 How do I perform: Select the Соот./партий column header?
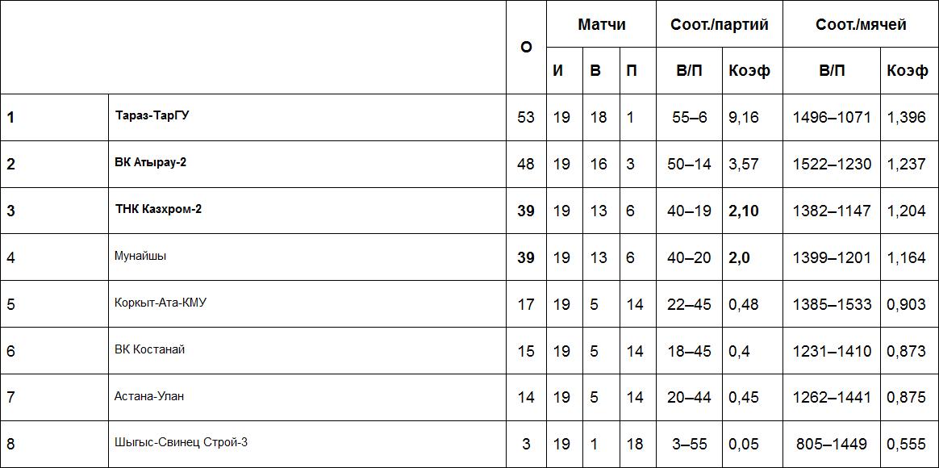click(x=719, y=24)
